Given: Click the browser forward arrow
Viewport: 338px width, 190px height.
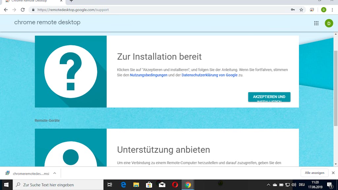Looking at the screenshot, I should 14,10.
